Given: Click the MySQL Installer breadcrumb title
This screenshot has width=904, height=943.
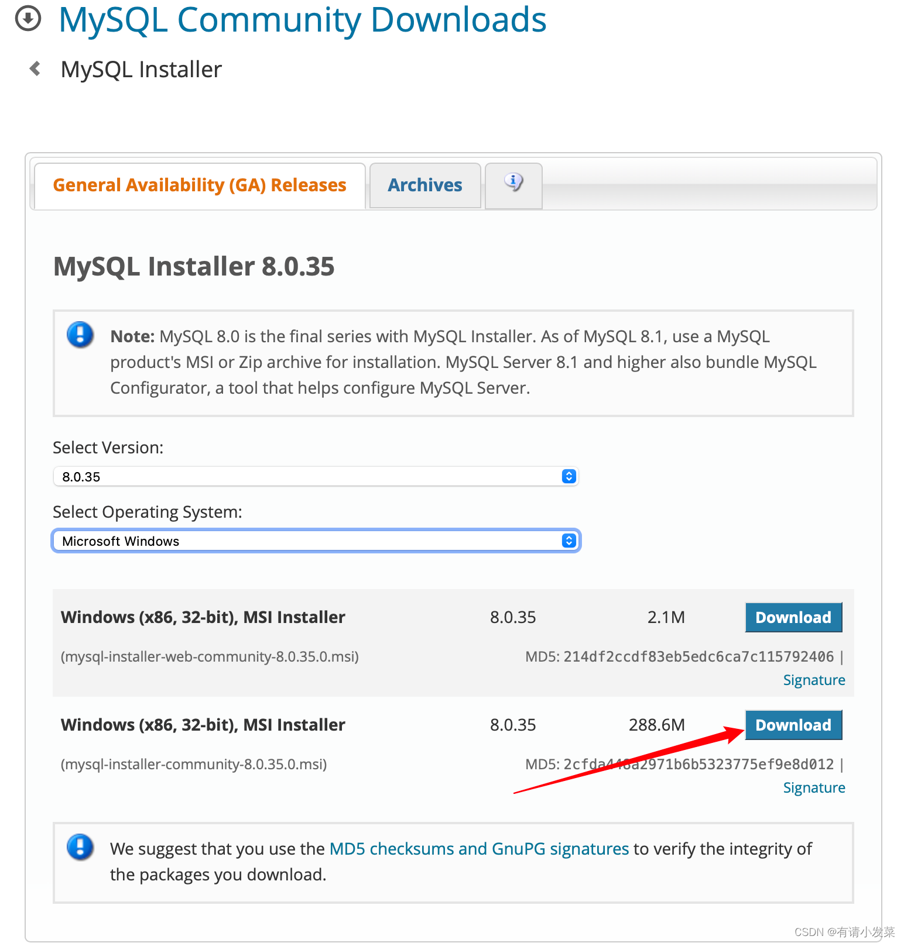Looking at the screenshot, I should coord(141,69).
